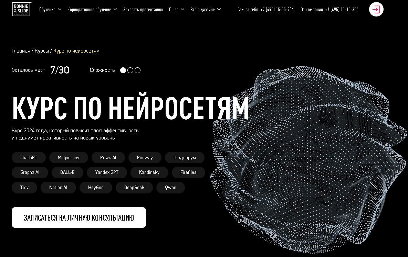Click the HeyGen tag

(x=96, y=188)
